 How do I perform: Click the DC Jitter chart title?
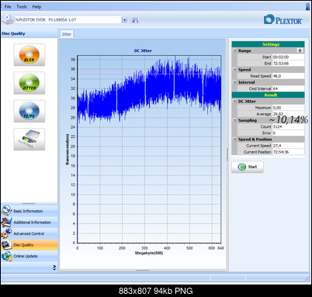(x=143, y=50)
